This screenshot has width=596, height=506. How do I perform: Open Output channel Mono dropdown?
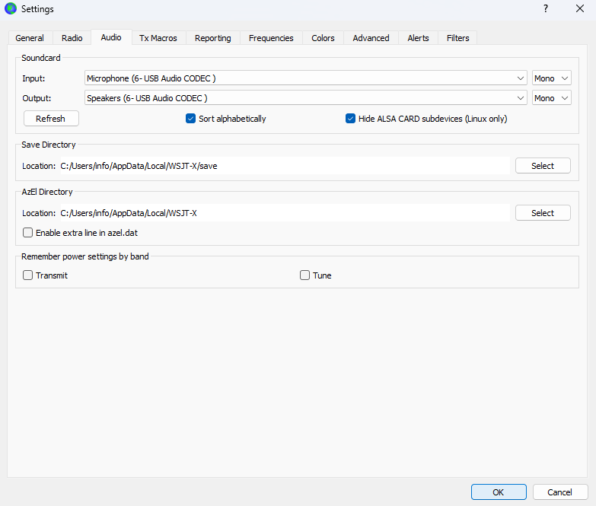tap(551, 97)
